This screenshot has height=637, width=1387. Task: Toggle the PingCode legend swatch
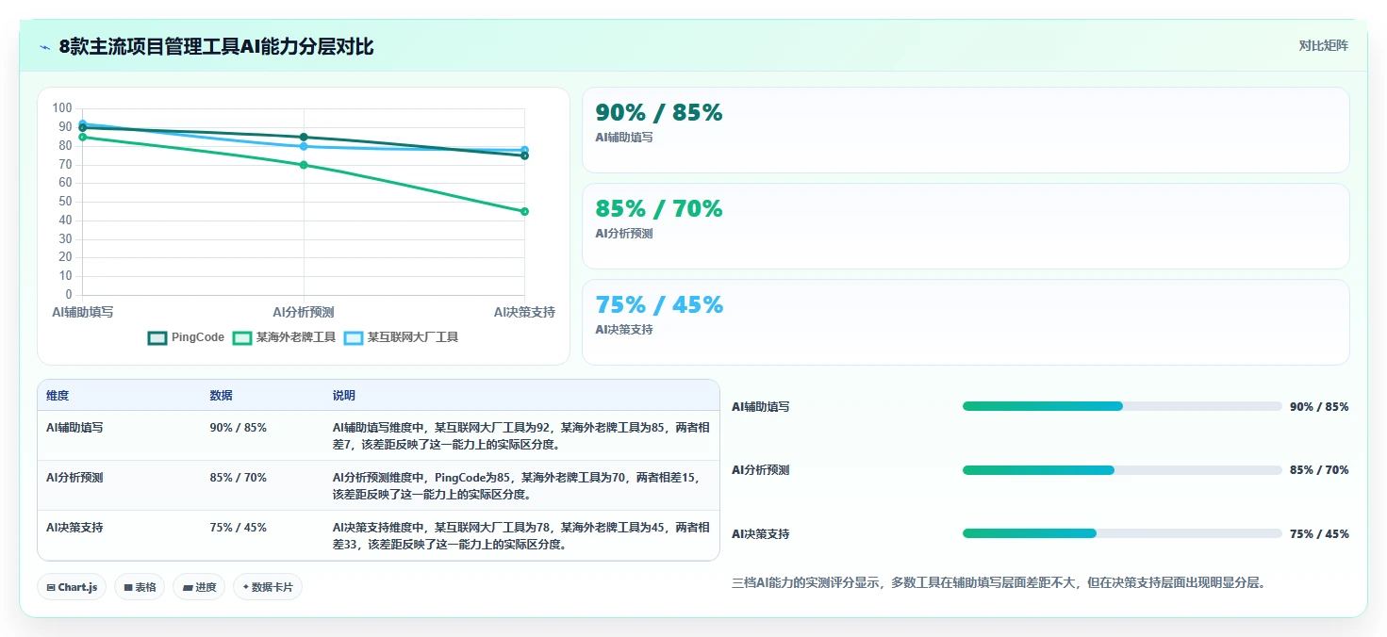pos(157,337)
